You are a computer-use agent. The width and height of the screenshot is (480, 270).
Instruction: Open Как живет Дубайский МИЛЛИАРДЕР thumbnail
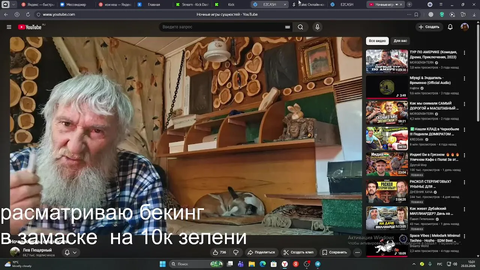[x=387, y=218]
